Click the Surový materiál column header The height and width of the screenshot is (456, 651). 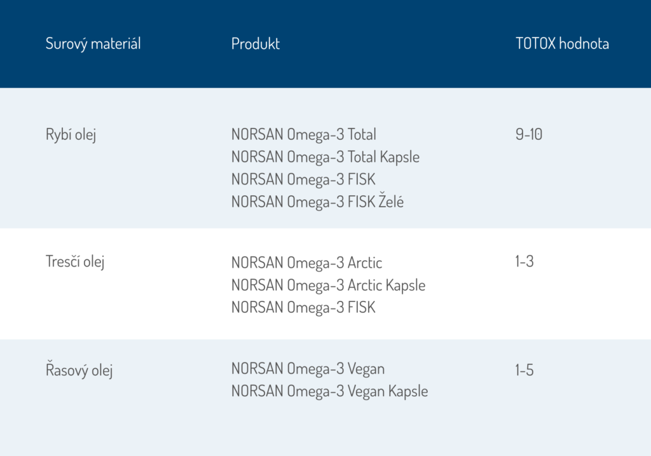click(x=93, y=44)
